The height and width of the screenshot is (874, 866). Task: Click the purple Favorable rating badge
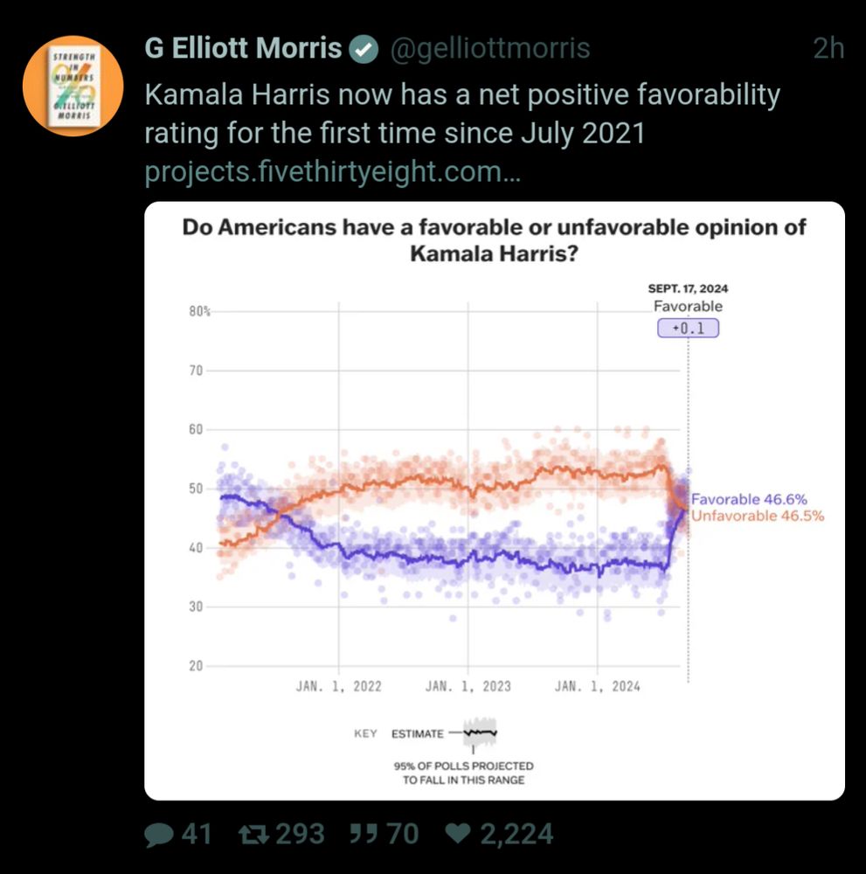click(x=689, y=327)
